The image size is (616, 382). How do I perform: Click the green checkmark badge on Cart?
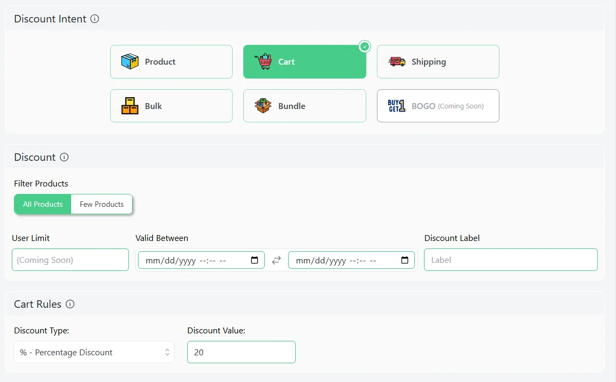pyautogui.click(x=365, y=46)
